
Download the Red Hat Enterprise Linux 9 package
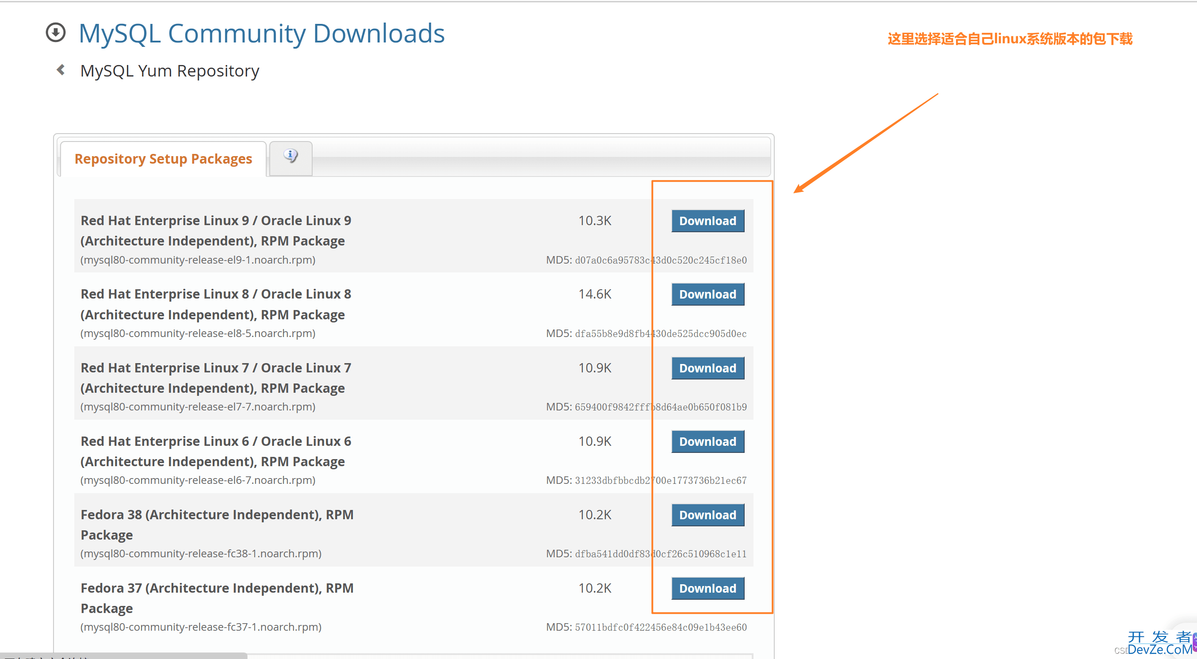(707, 221)
